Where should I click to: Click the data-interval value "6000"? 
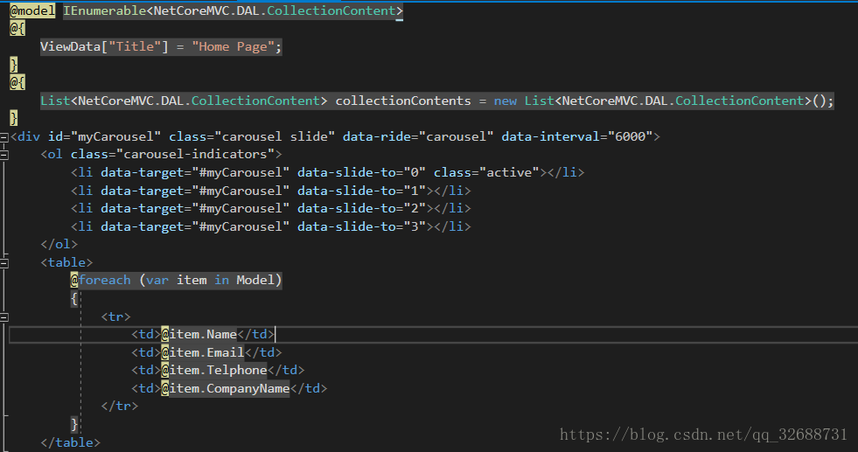[630, 136]
